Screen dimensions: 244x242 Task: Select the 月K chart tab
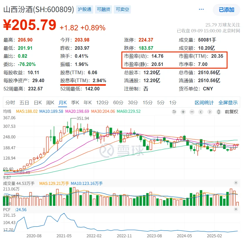(63, 102)
